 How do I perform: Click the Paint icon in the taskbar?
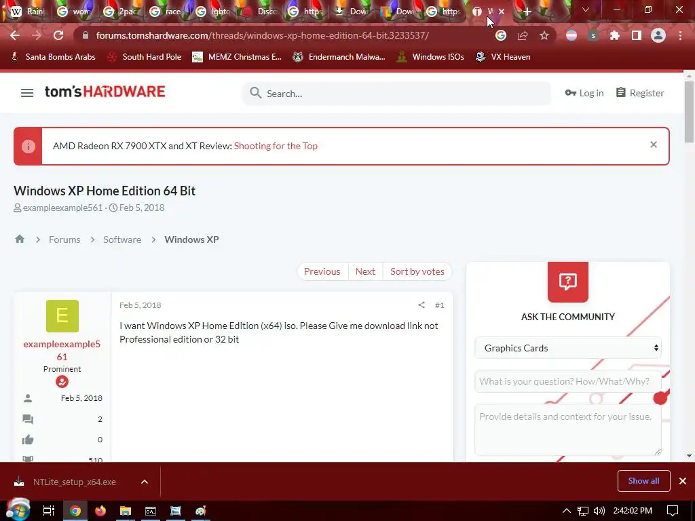(x=201, y=511)
